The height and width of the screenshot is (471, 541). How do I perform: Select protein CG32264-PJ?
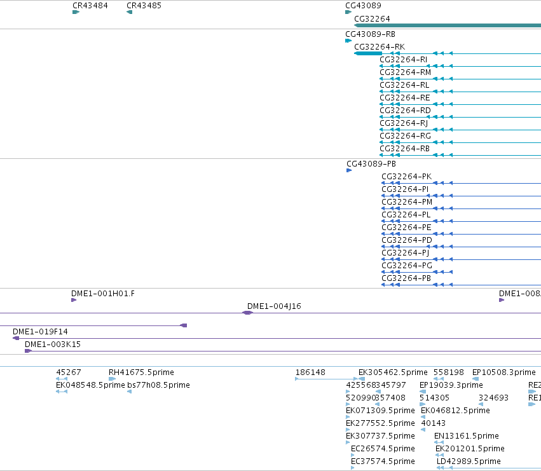pos(406,253)
